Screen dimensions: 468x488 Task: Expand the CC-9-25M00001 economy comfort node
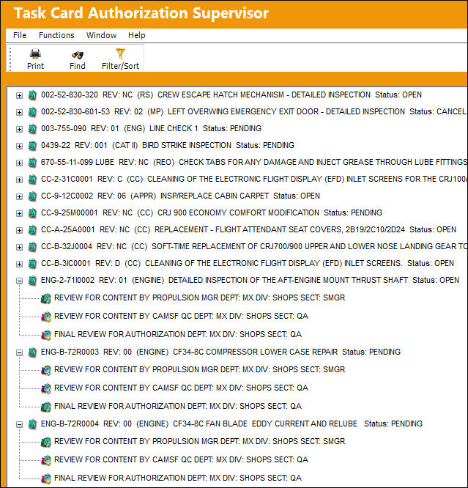19,213
